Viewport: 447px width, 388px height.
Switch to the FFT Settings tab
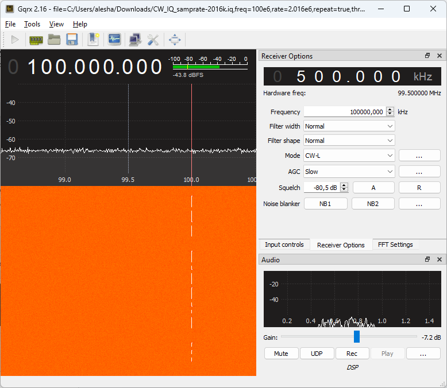(x=395, y=245)
